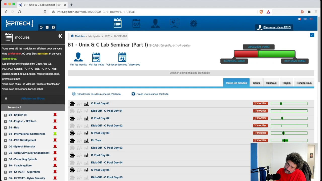
Task: Toggle red pin for B0 - PCP Development
Action: click(x=55, y=140)
